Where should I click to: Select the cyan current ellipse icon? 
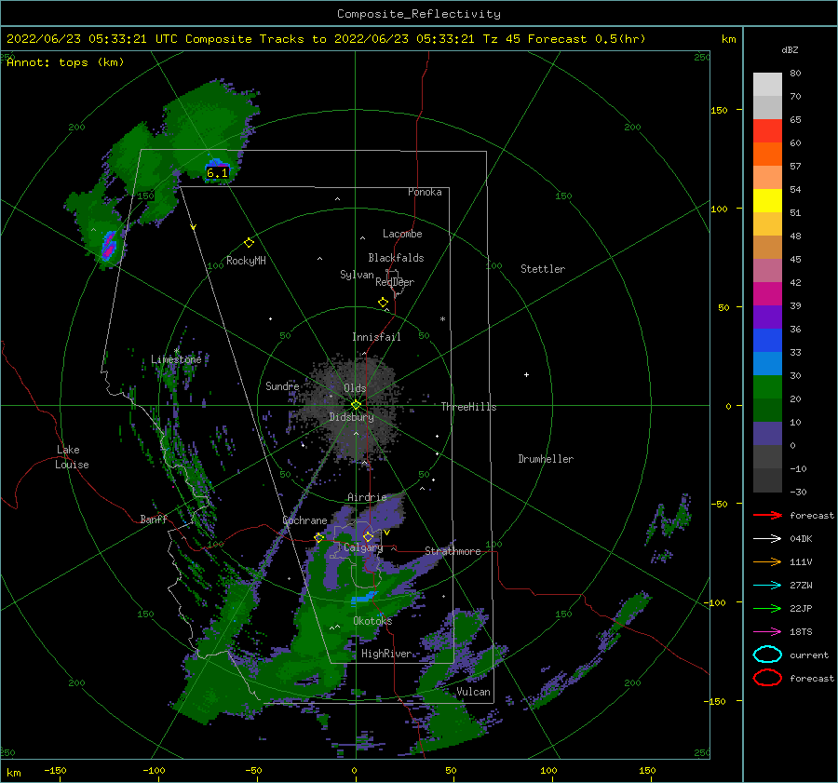(x=767, y=655)
